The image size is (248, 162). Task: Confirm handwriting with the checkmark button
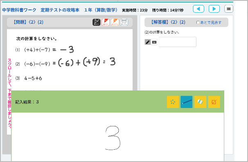point(214,102)
